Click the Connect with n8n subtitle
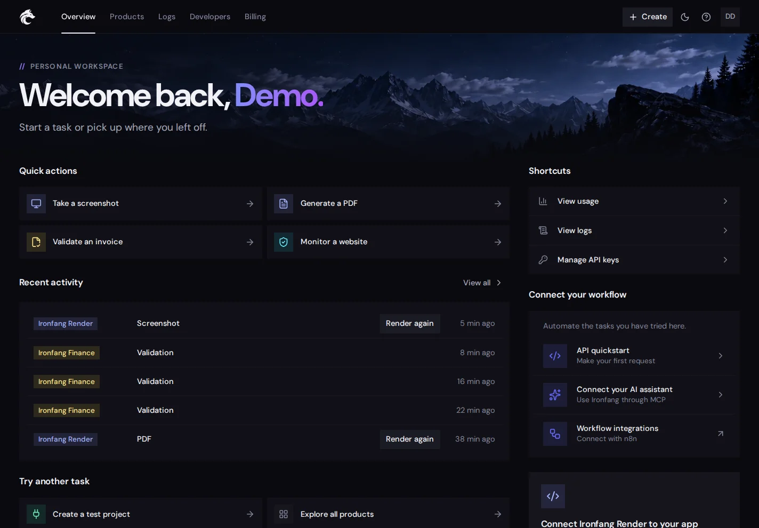Viewport: 759px width, 528px height. 607,439
